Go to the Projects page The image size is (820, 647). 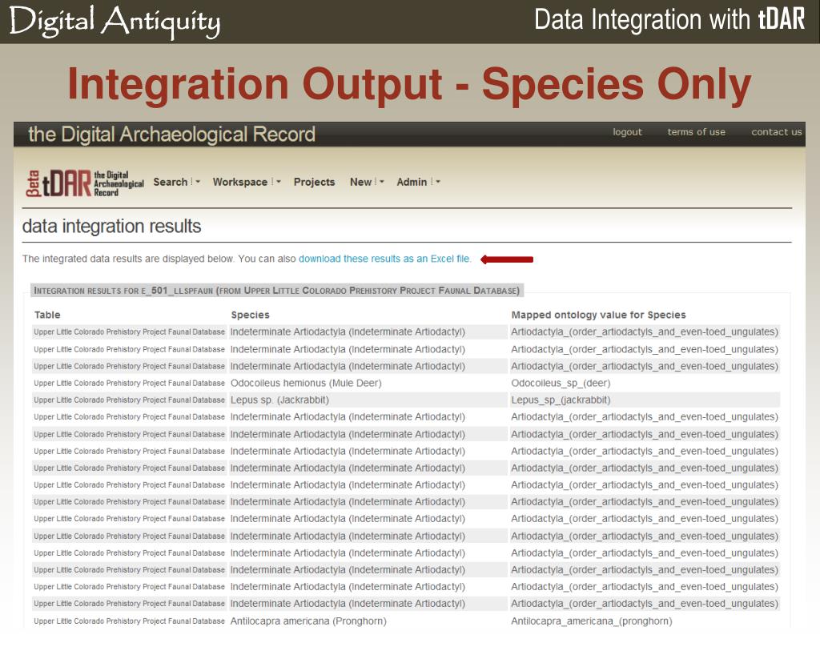pyautogui.click(x=314, y=182)
